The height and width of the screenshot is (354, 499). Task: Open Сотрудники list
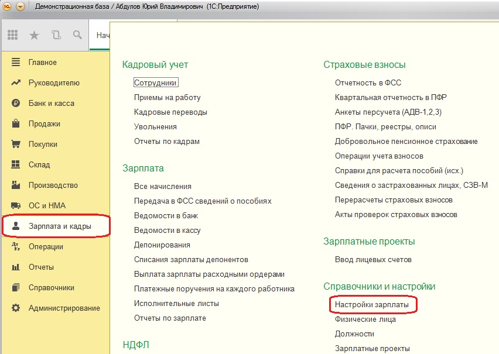point(155,83)
